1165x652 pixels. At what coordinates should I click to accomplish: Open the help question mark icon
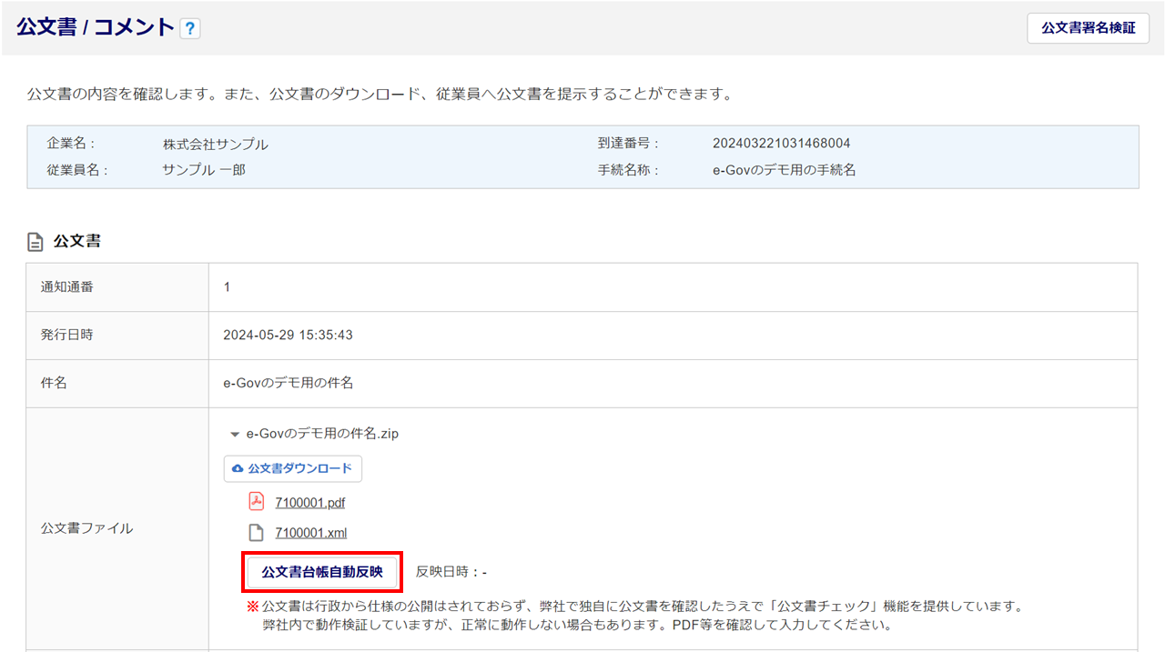189,28
